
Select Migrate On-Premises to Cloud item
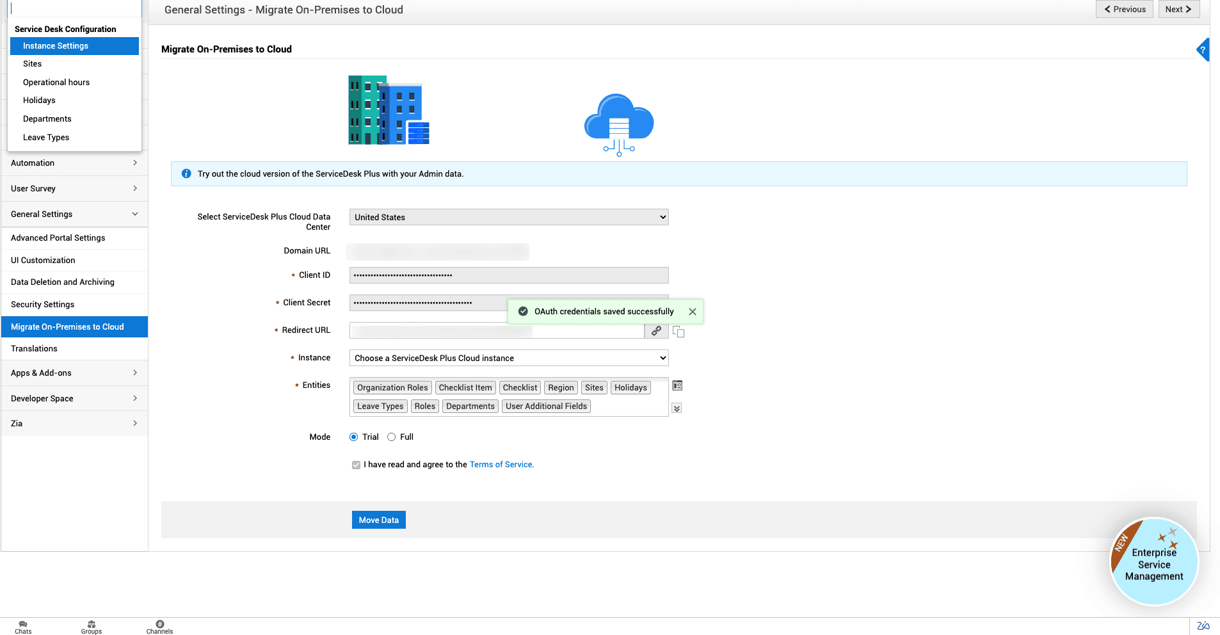[x=74, y=327]
